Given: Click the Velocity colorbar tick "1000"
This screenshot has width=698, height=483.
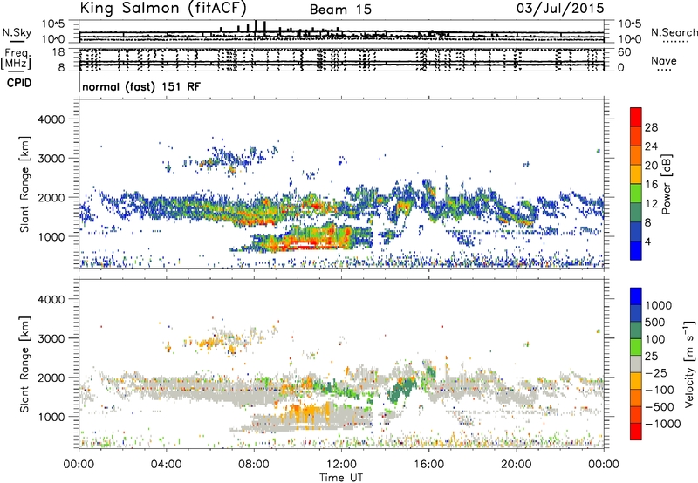Looking at the screenshot, I should pos(658,305).
